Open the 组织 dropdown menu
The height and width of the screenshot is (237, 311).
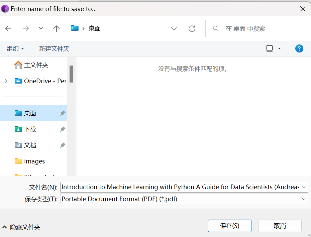click(x=15, y=48)
